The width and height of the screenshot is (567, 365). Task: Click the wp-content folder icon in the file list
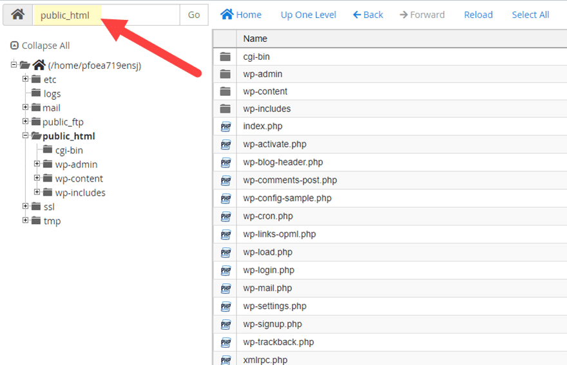tap(226, 91)
